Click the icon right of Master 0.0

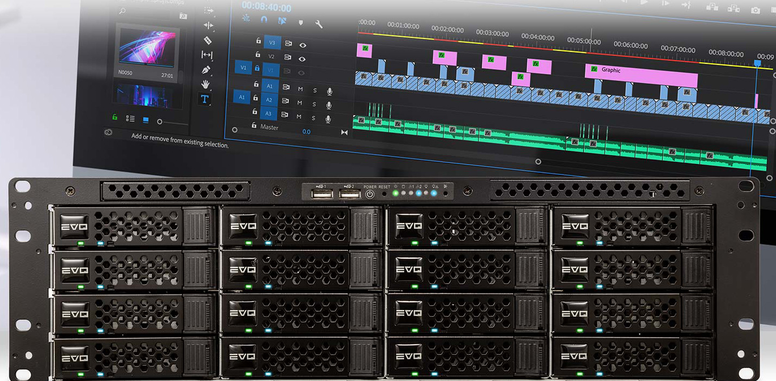pyautogui.click(x=344, y=133)
